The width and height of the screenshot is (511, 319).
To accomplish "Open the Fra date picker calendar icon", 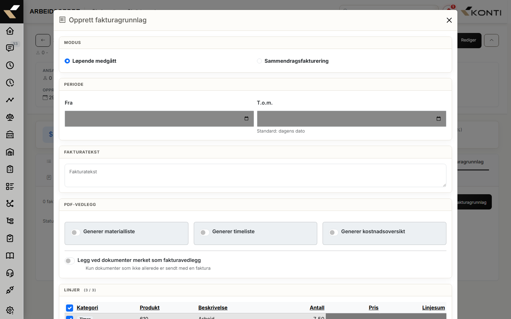I will pyautogui.click(x=246, y=119).
